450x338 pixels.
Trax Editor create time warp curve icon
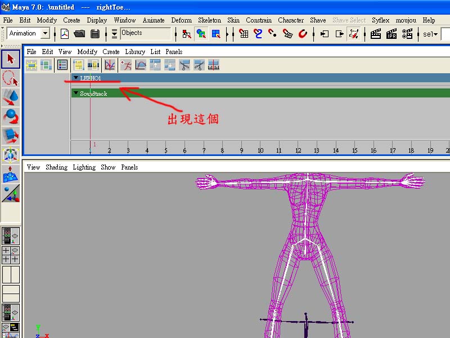point(141,65)
